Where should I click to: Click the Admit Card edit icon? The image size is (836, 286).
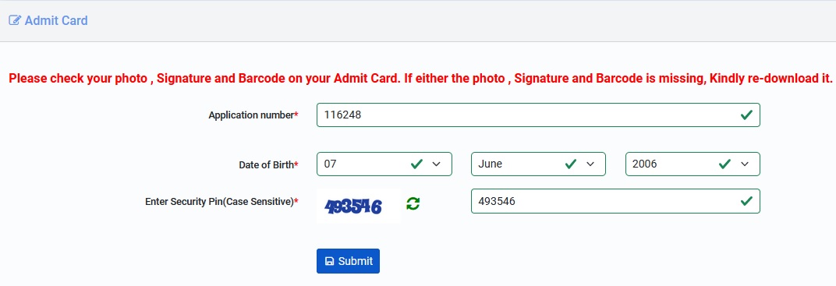(x=15, y=21)
